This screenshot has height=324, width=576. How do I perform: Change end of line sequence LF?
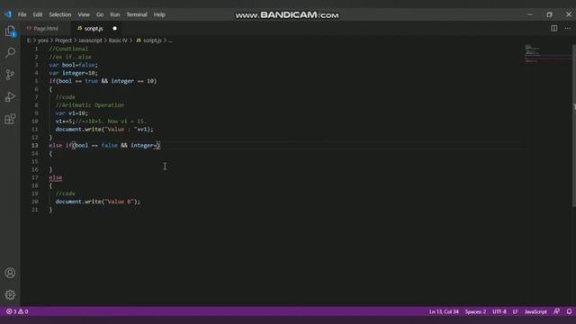tap(516, 311)
